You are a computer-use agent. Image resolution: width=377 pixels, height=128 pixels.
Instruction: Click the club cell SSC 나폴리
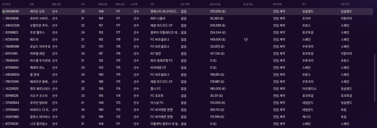(158, 18)
